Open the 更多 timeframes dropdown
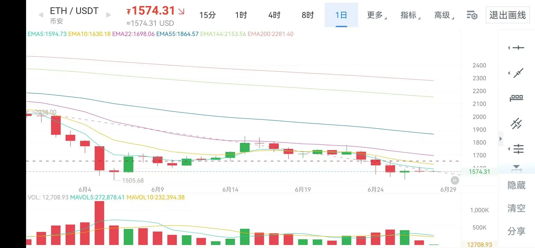This screenshot has height=248, width=535. point(377,15)
